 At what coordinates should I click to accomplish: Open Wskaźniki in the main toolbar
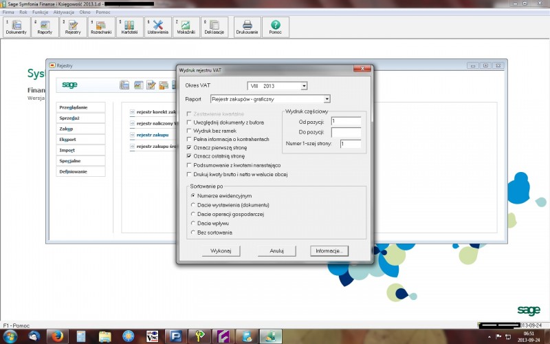[x=186, y=27]
